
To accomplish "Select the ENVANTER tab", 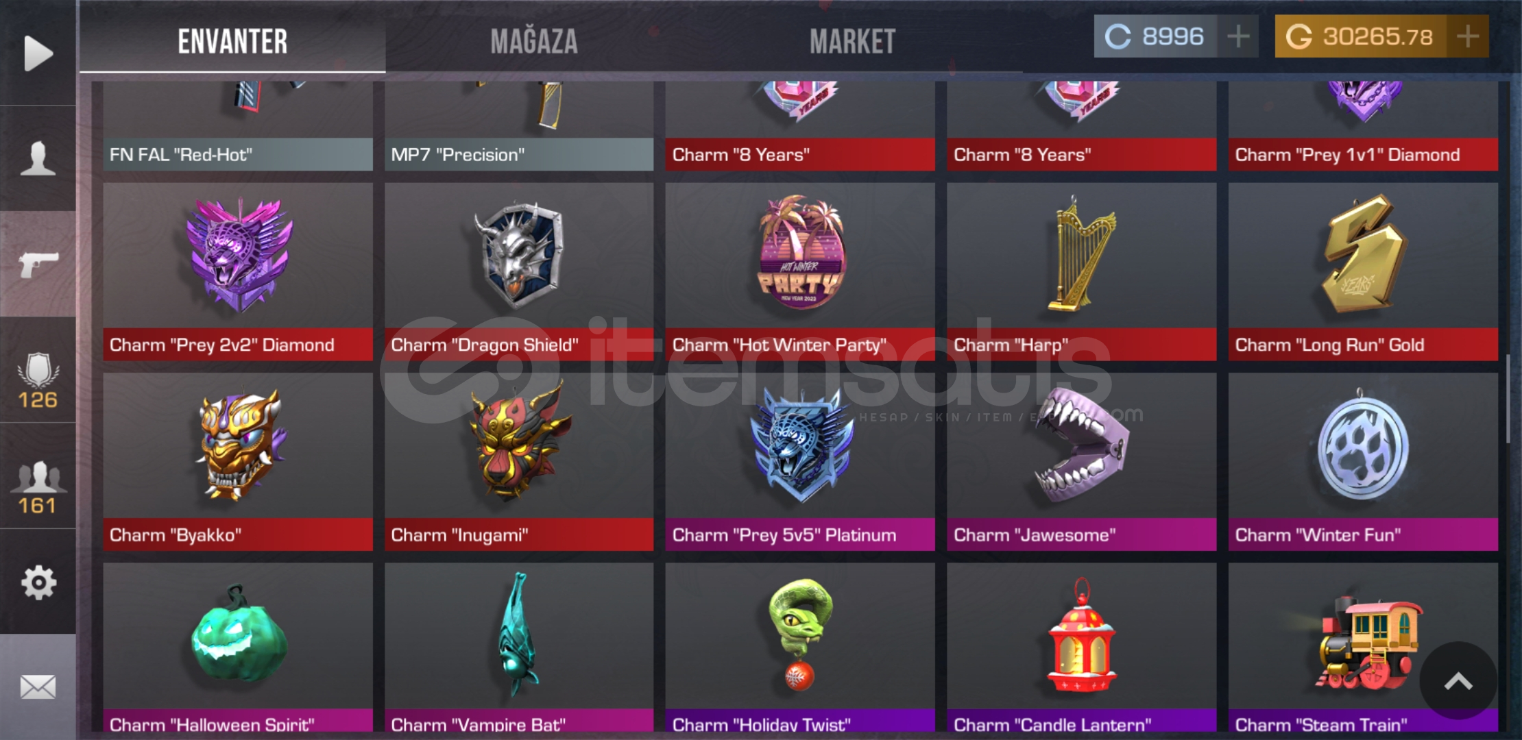I will click(x=232, y=41).
